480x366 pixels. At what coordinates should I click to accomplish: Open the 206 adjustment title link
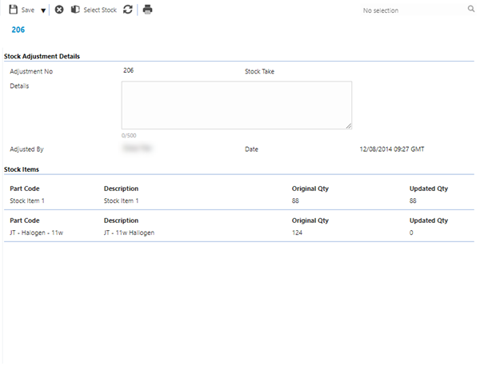(x=18, y=29)
